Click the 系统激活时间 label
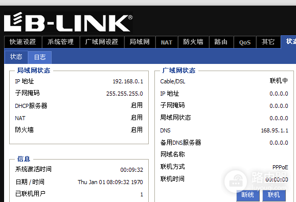This screenshot has width=296, height=202. click(33, 169)
